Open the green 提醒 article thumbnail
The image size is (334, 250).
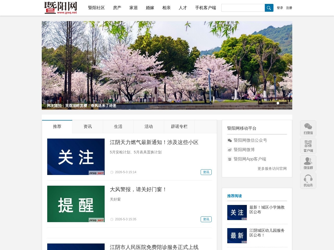tap(76, 204)
